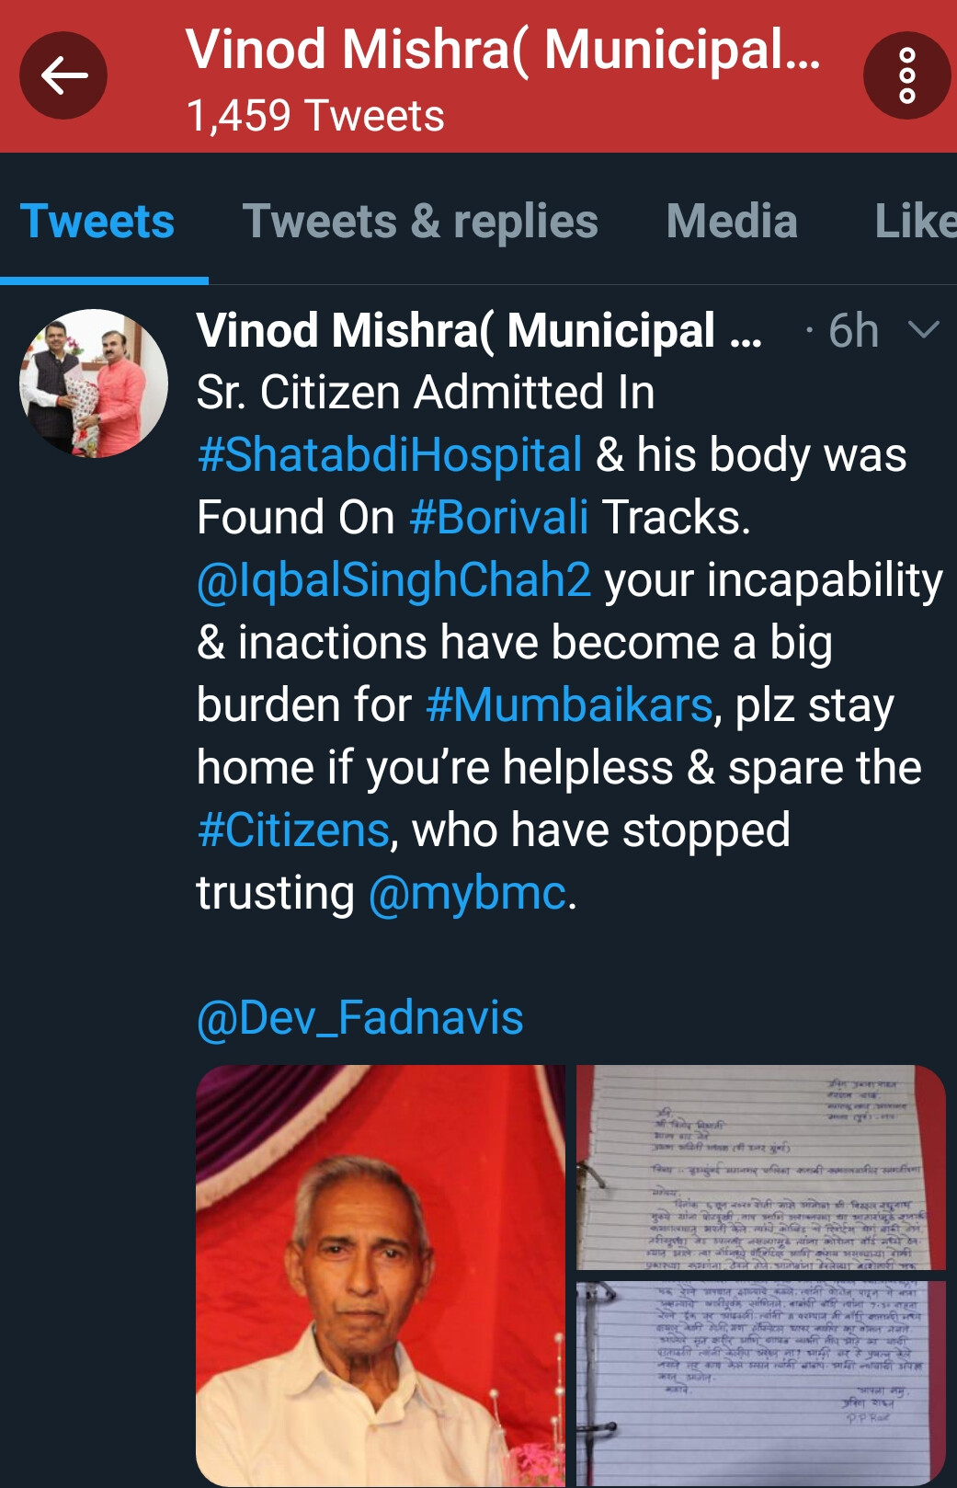Tap the #Borivali hashtag link
The image size is (957, 1488).
[498, 518]
